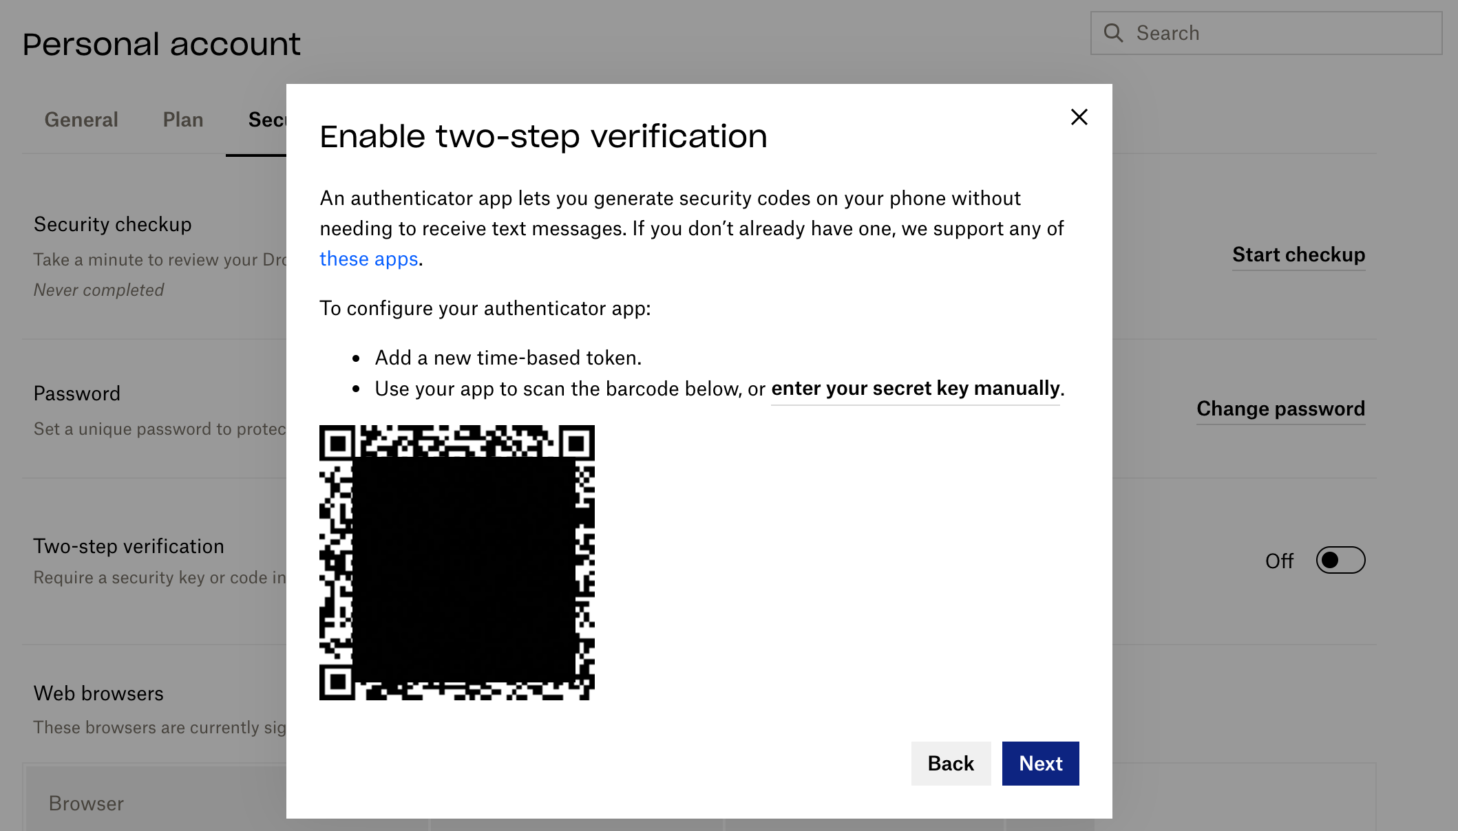Click the Off status label
The height and width of the screenshot is (831, 1458).
[1279, 561]
